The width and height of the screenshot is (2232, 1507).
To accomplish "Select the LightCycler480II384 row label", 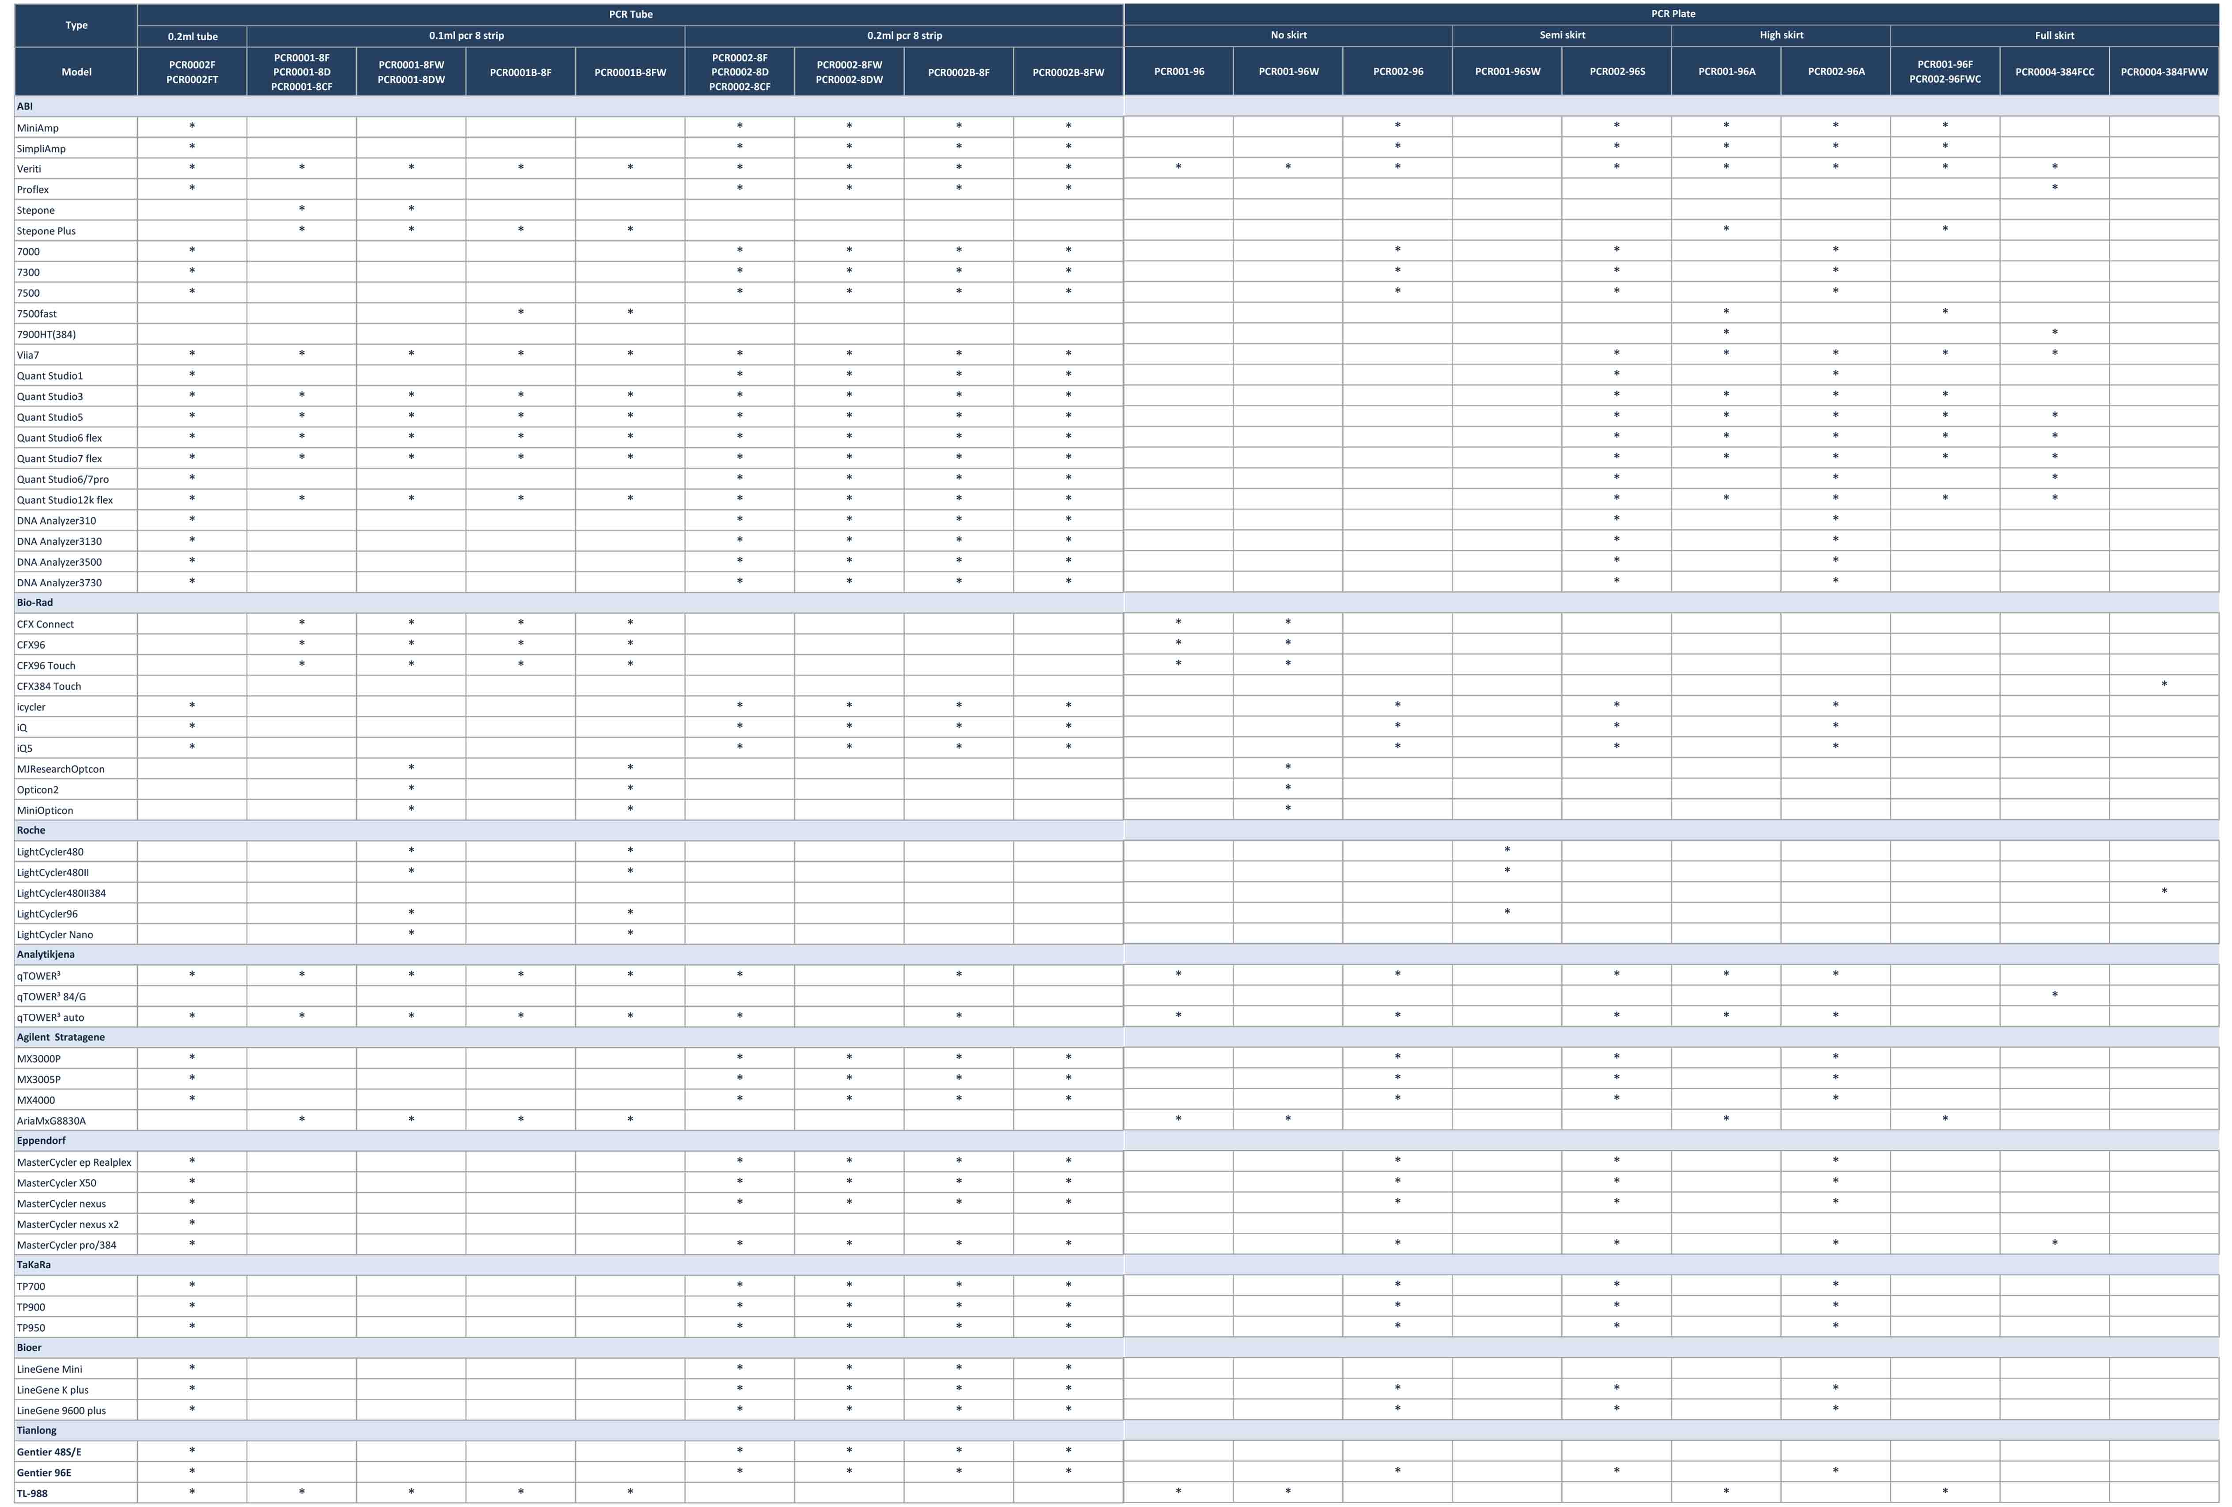I will (x=61, y=893).
